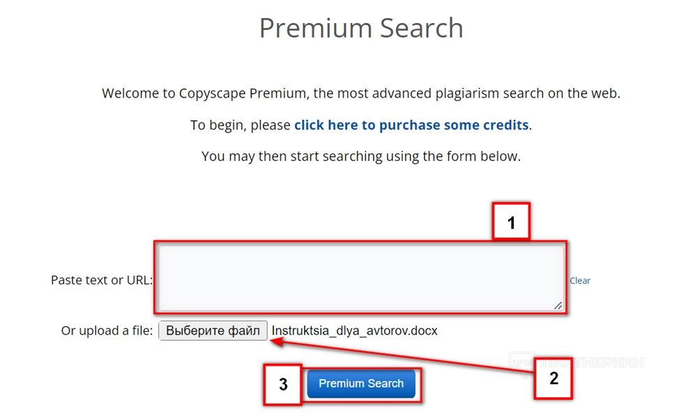This screenshot has height=416, width=679.
Task: Click the blue Premium Search button
Action: [361, 384]
